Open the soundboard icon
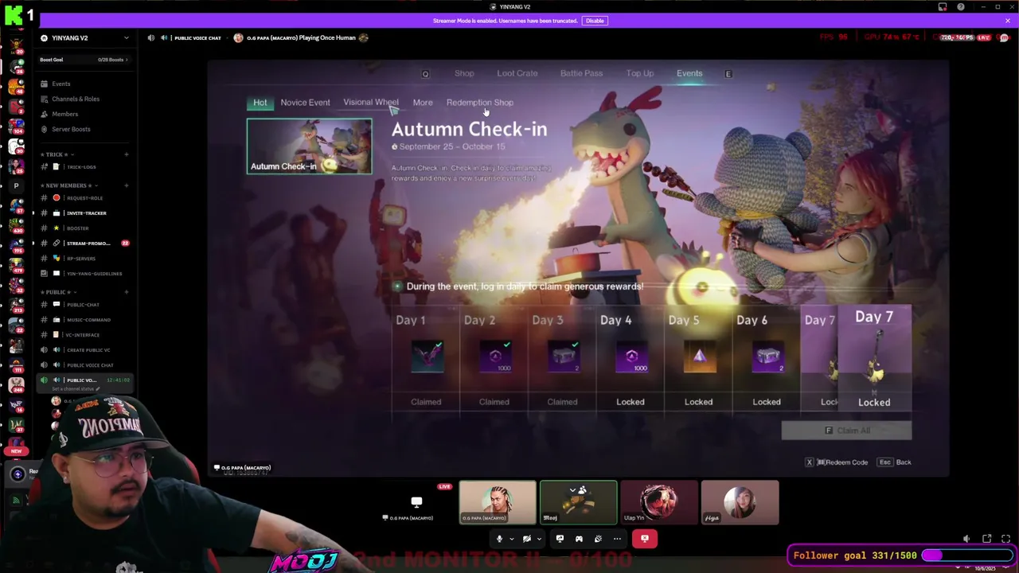Screen dimensions: 1019x573 598,539
